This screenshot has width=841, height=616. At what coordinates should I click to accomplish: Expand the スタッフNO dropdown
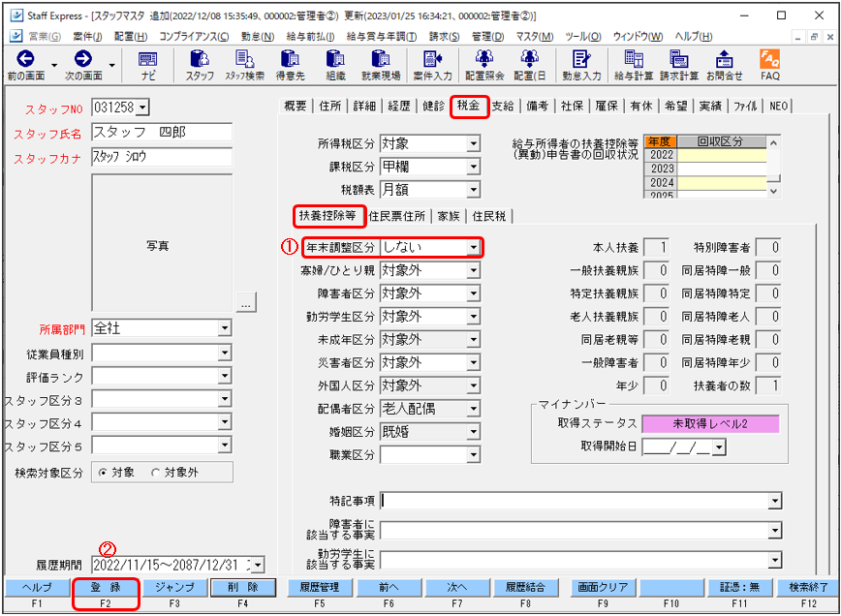tap(142, 108)
